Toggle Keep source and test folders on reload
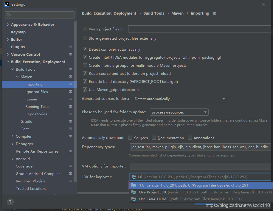Image resolution: width=273 pixels, height=211 pixels. (85, 73)
